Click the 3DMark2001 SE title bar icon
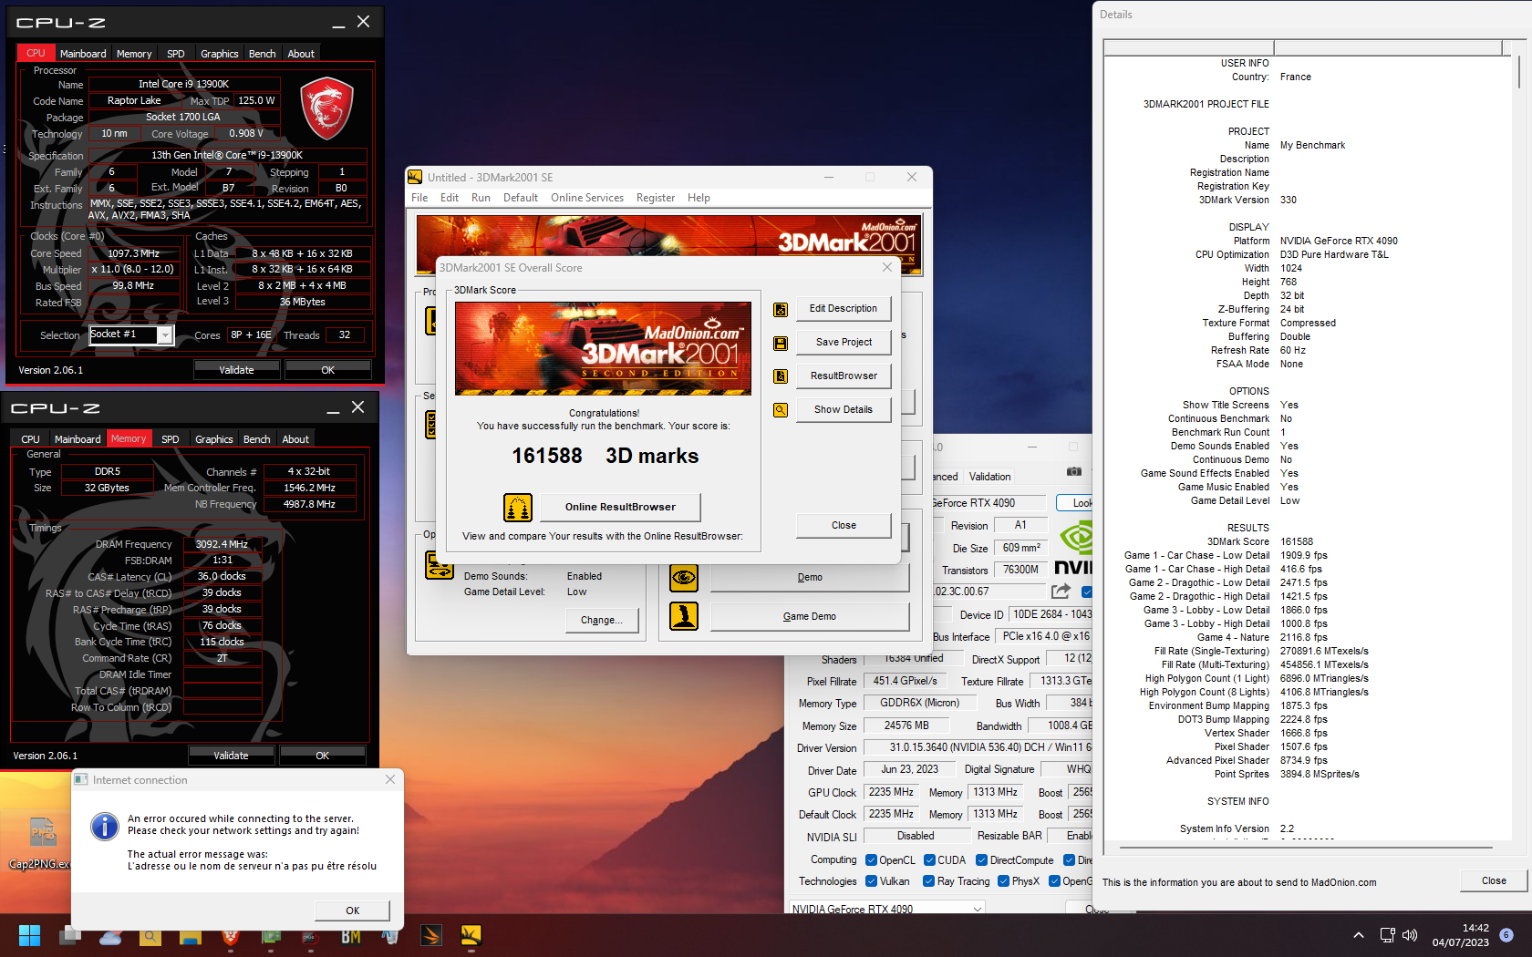 (415, 177)
